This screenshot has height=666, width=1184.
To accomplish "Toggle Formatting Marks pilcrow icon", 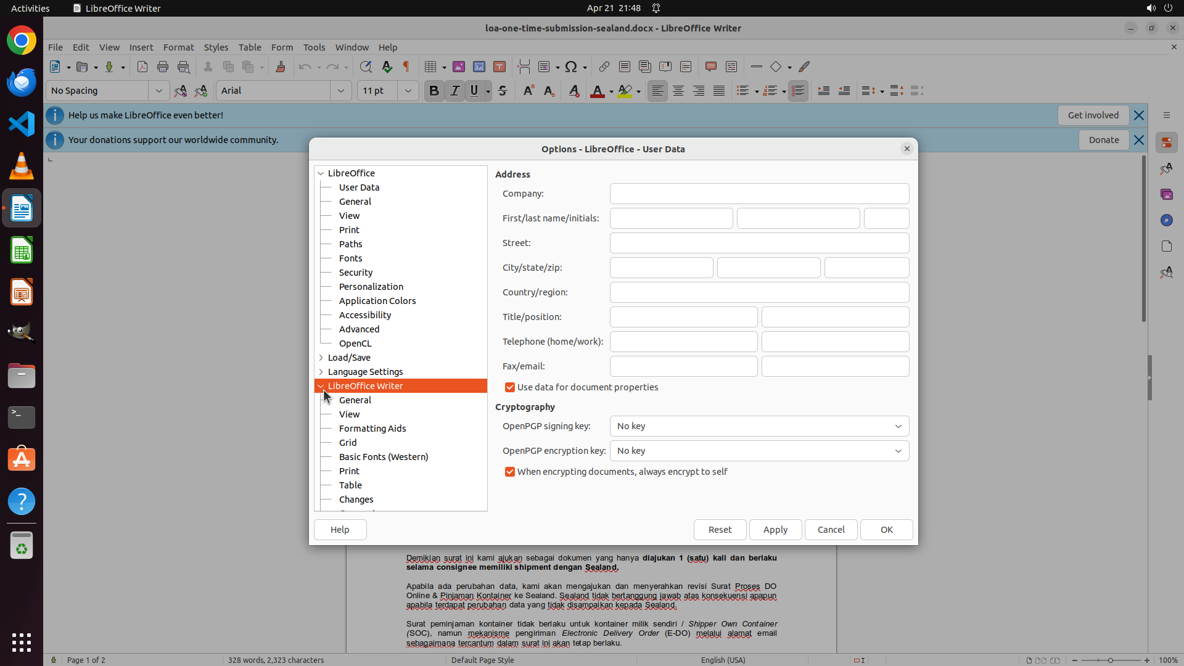I will (406, 67).
